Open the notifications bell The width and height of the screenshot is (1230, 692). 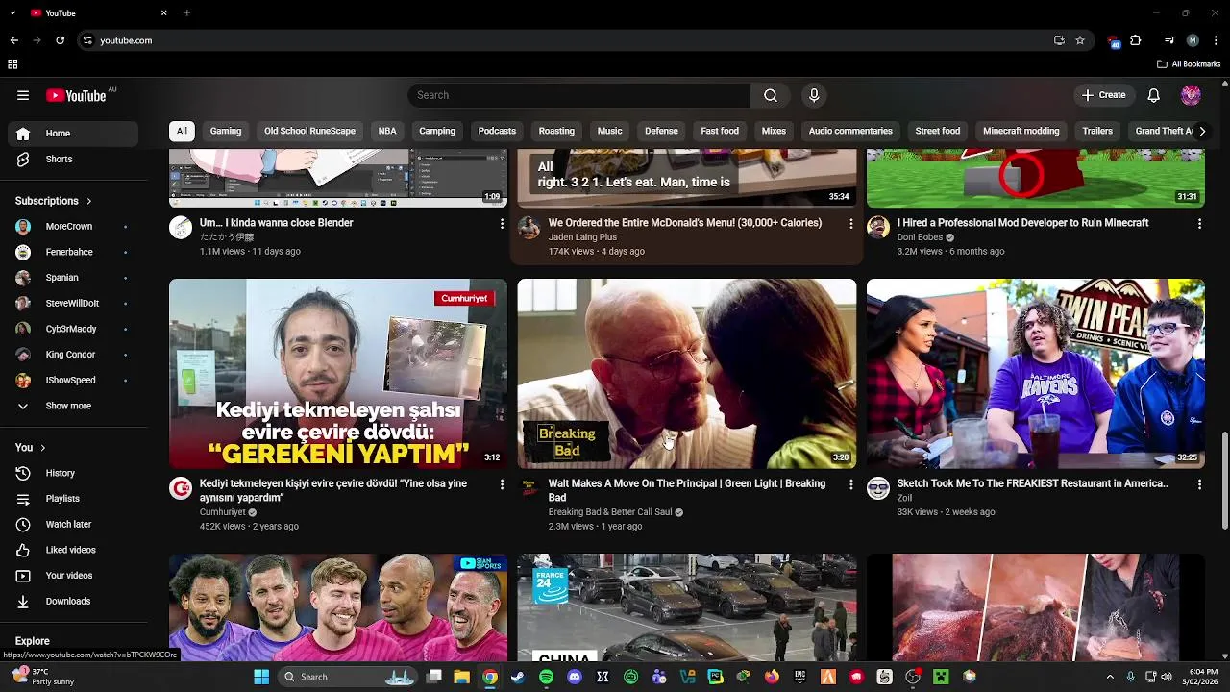coord(1154,95)
